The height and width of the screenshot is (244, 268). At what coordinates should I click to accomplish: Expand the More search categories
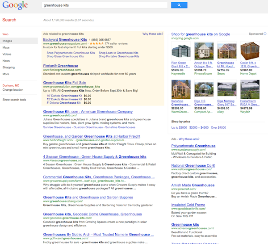coord(6,74)
